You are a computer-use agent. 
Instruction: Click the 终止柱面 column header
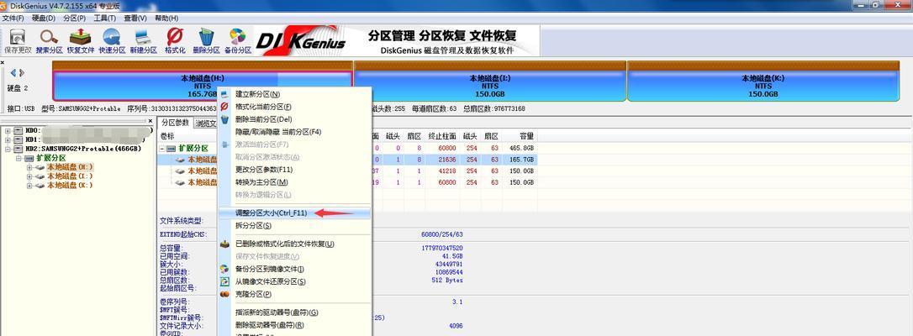point(442,136)
